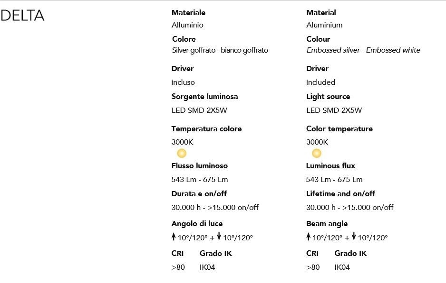Click the down arrow icon under Beam angle
Screen dimensions: 446x283
point(353,237)
